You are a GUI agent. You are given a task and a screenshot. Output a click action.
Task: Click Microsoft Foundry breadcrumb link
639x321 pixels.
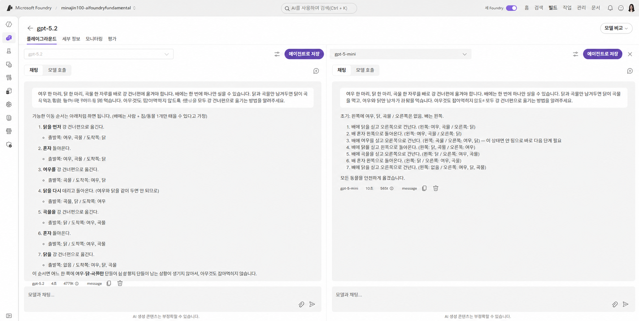tap(33, 8)
